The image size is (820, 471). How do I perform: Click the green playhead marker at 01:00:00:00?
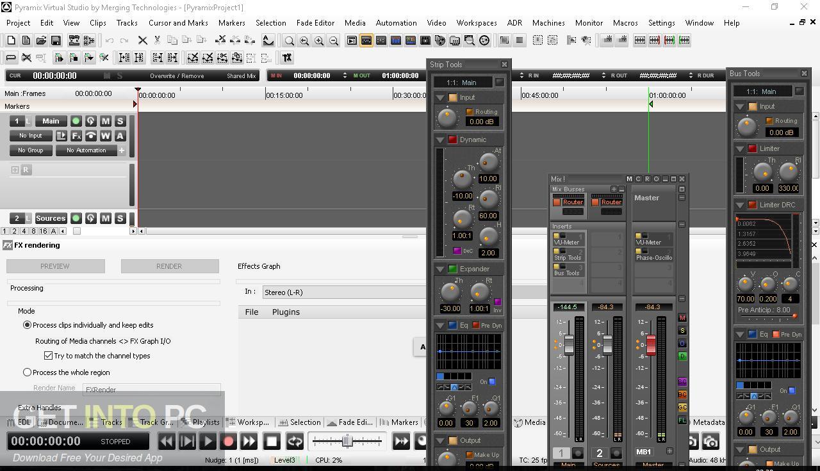tap(651, 104)
